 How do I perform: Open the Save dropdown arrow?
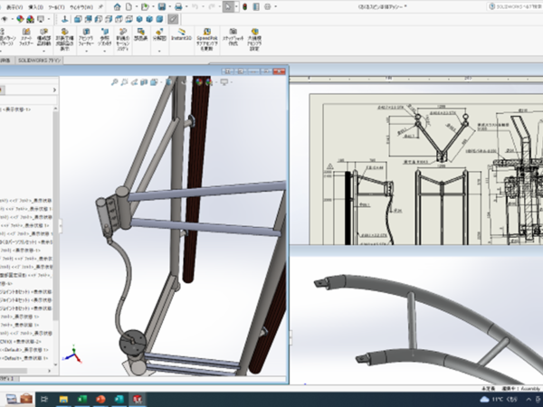click(172, 6)
